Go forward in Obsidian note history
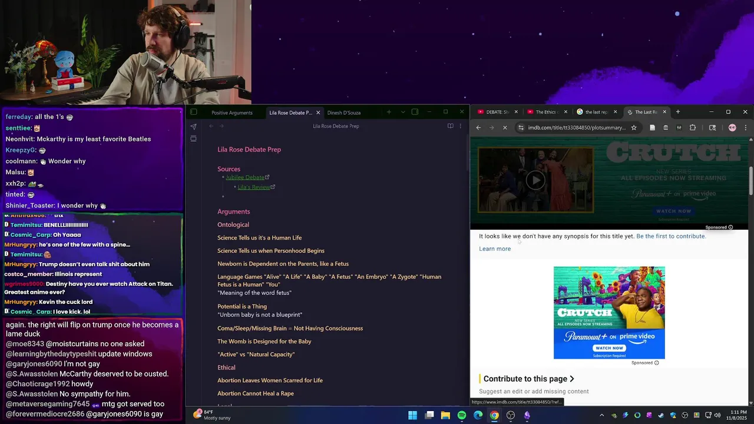 (221, 126)
